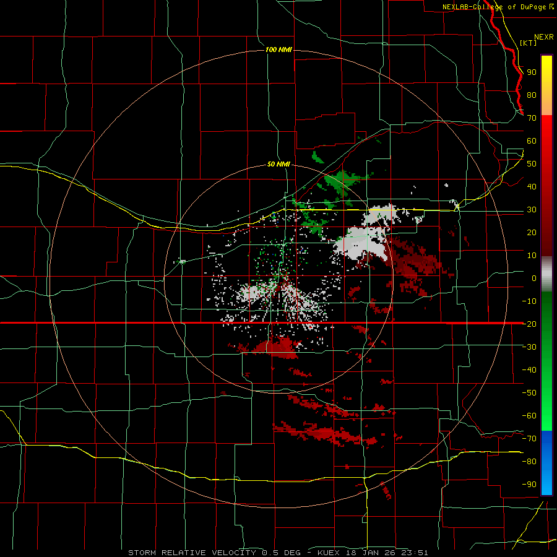Click the 40 value on the velocity scale
This screenshot has width=557, height=557.
pyautogui.click(x=532, y=186)
